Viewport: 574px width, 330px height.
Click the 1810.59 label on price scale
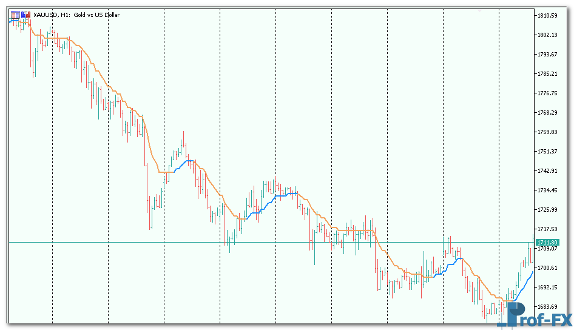coord(547,16)
